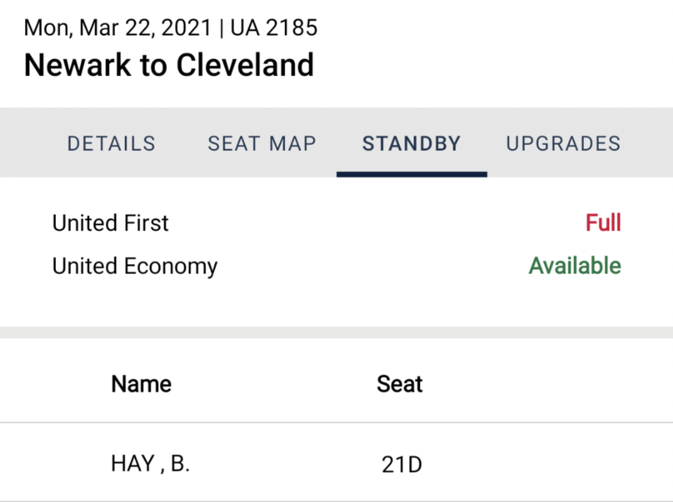Tap the word Cleveland in heading
Screen dimensions: 673x502
[x=245, y=65]
